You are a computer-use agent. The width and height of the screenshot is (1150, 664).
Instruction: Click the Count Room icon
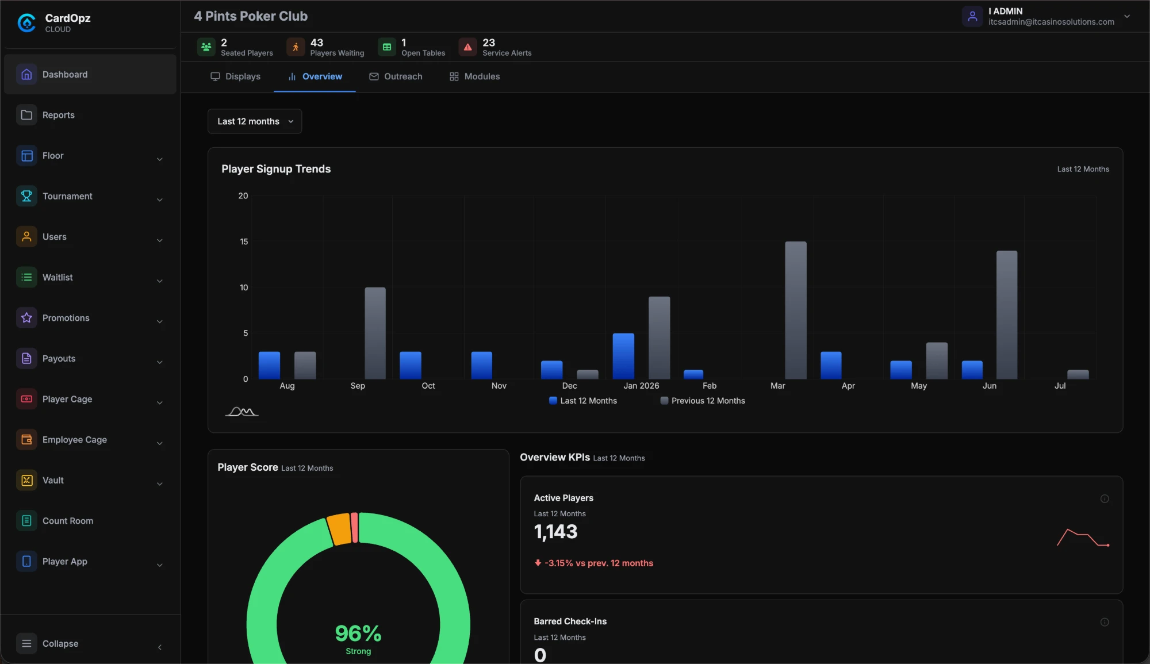(x=26, y=521)
